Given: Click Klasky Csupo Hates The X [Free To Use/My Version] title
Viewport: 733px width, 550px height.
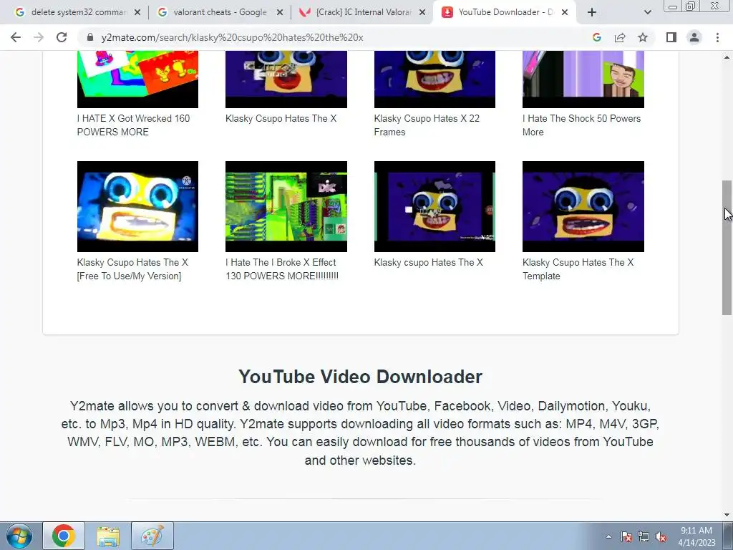Looking at the screenshot, I should [x=132, y=269].
